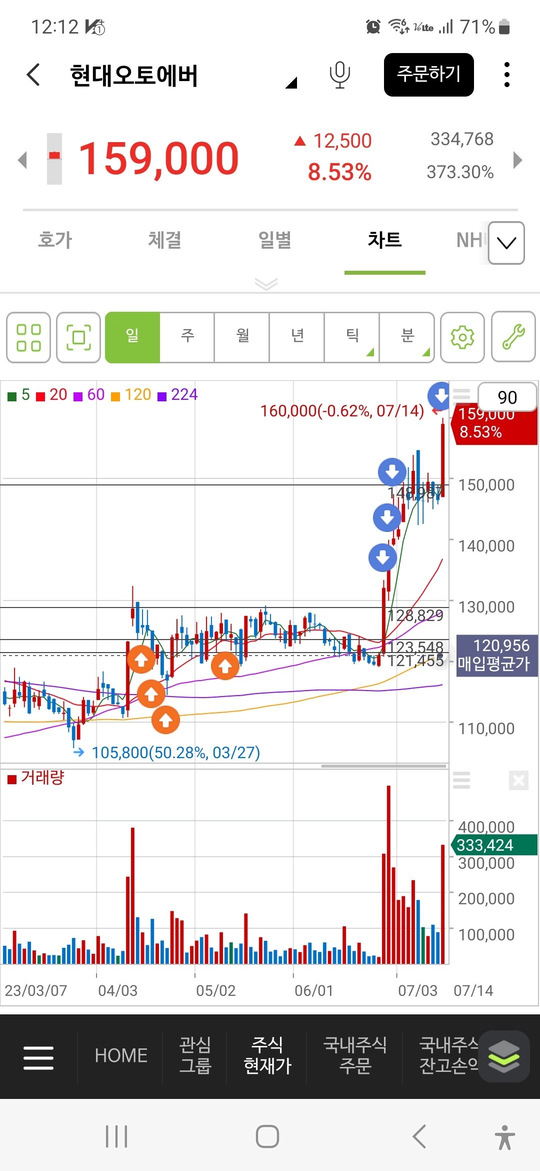Show next stock with right arrow

(518, 160)
